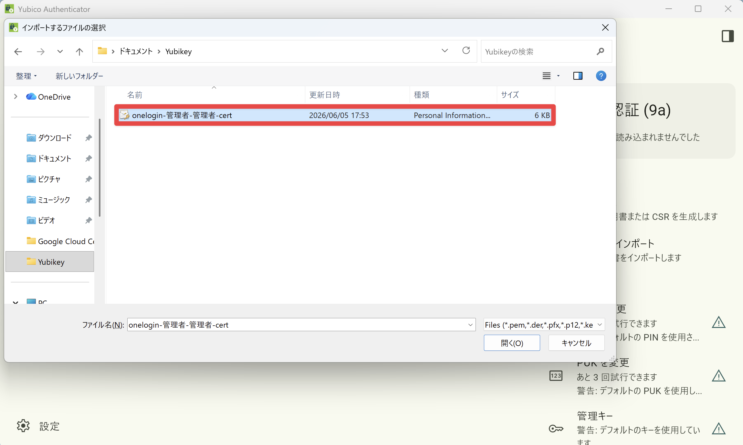The width and height of the screenshot is (743, 445).
Task: Unpin ビデオ using its pin icon
Action: [x=89, y=221]
